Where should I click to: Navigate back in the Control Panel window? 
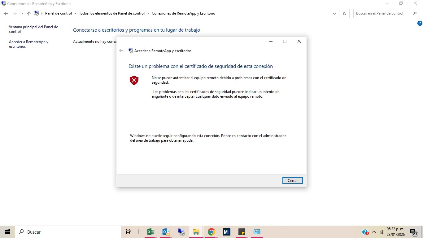[6, 13]
